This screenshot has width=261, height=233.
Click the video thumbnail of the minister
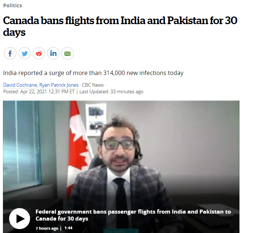(121, 167)
